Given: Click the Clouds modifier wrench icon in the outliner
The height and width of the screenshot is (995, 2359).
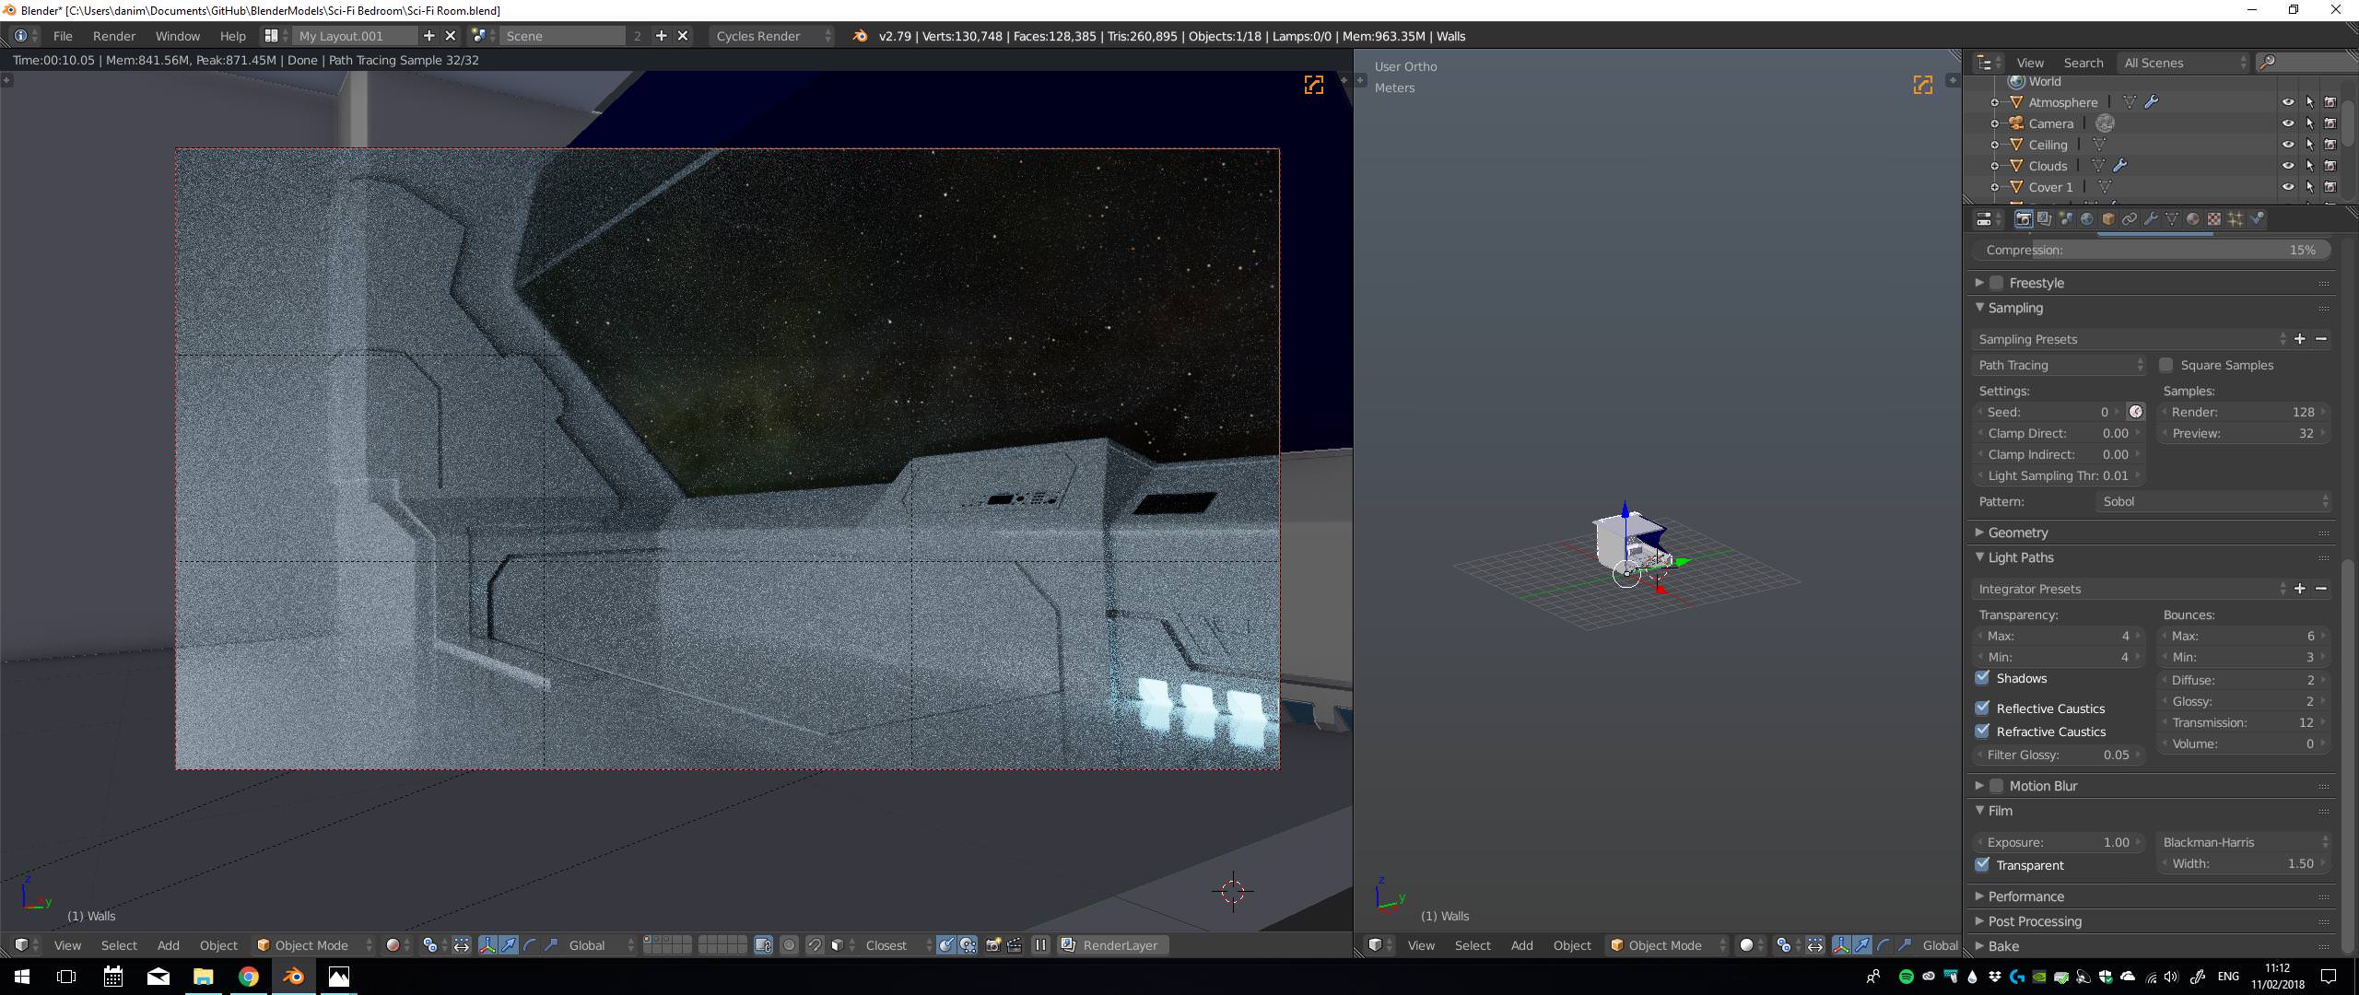Looking at the screenshot, I should [x=2120, y=166].
